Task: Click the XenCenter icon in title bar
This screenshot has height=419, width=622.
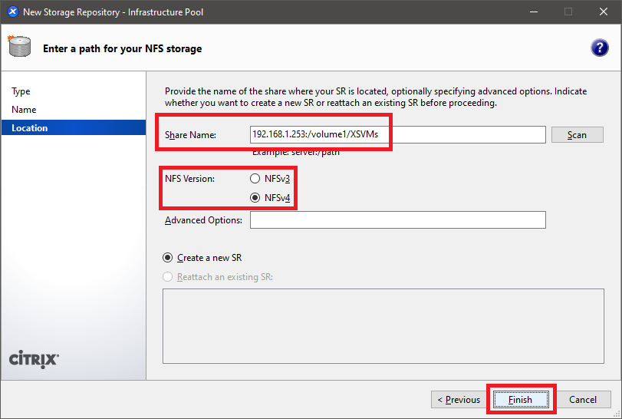Action: (12, 12)
